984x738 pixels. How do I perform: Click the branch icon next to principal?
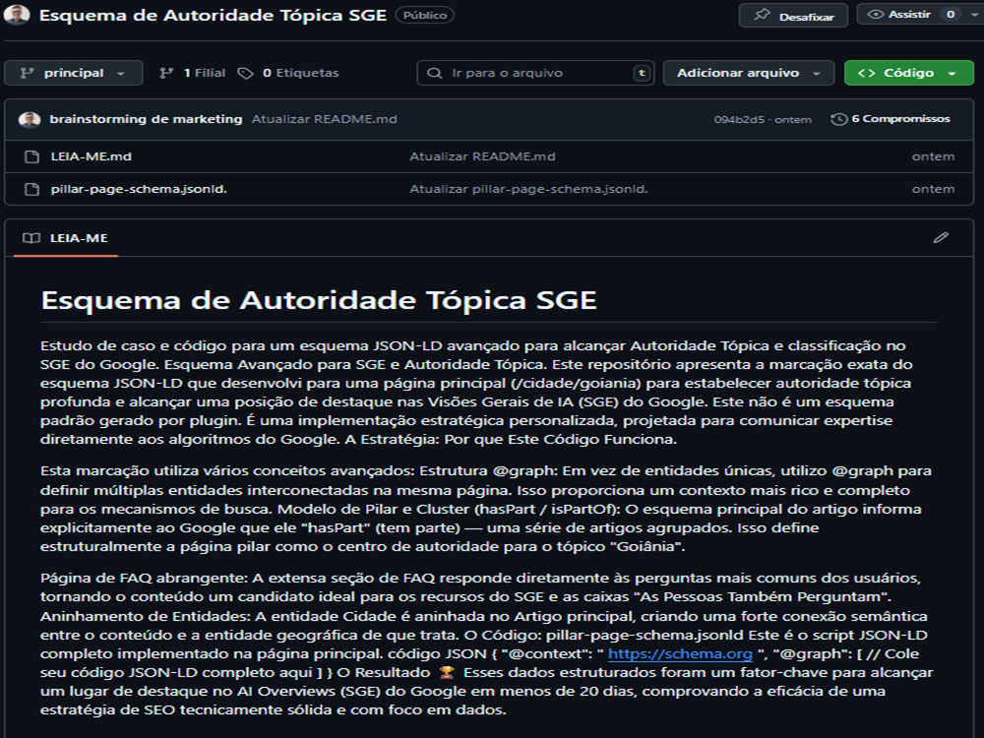point(27,73)
